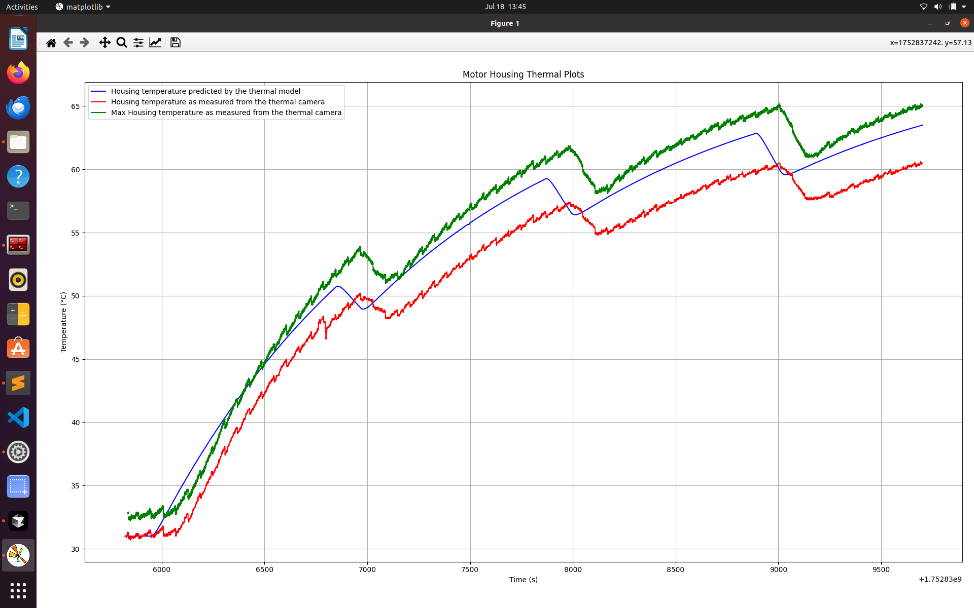Viewport: 974px width, 608px height.
Task: Open the volume indicator in the top bar
Action: pos(938,7)
